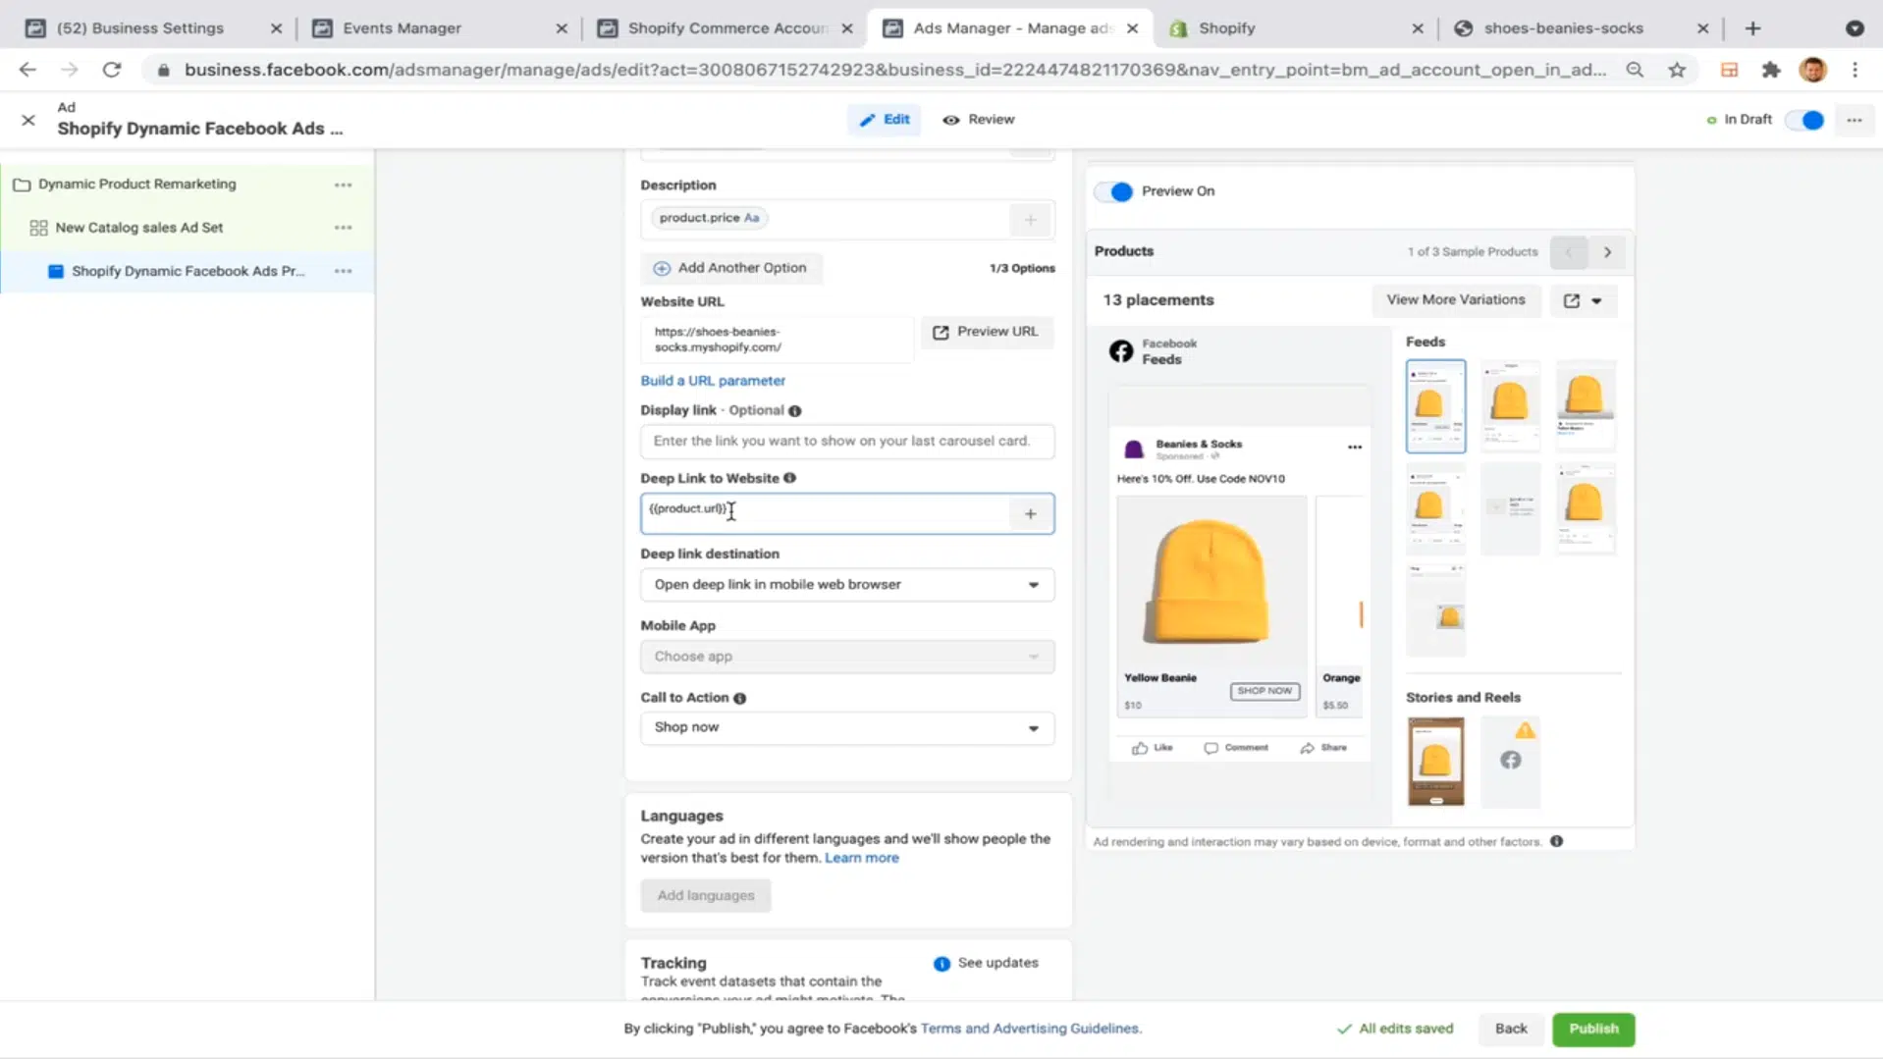Click the Add Another Option plus icon
This screenshot has height=1059, width=1883.
(x=663, y=267)
